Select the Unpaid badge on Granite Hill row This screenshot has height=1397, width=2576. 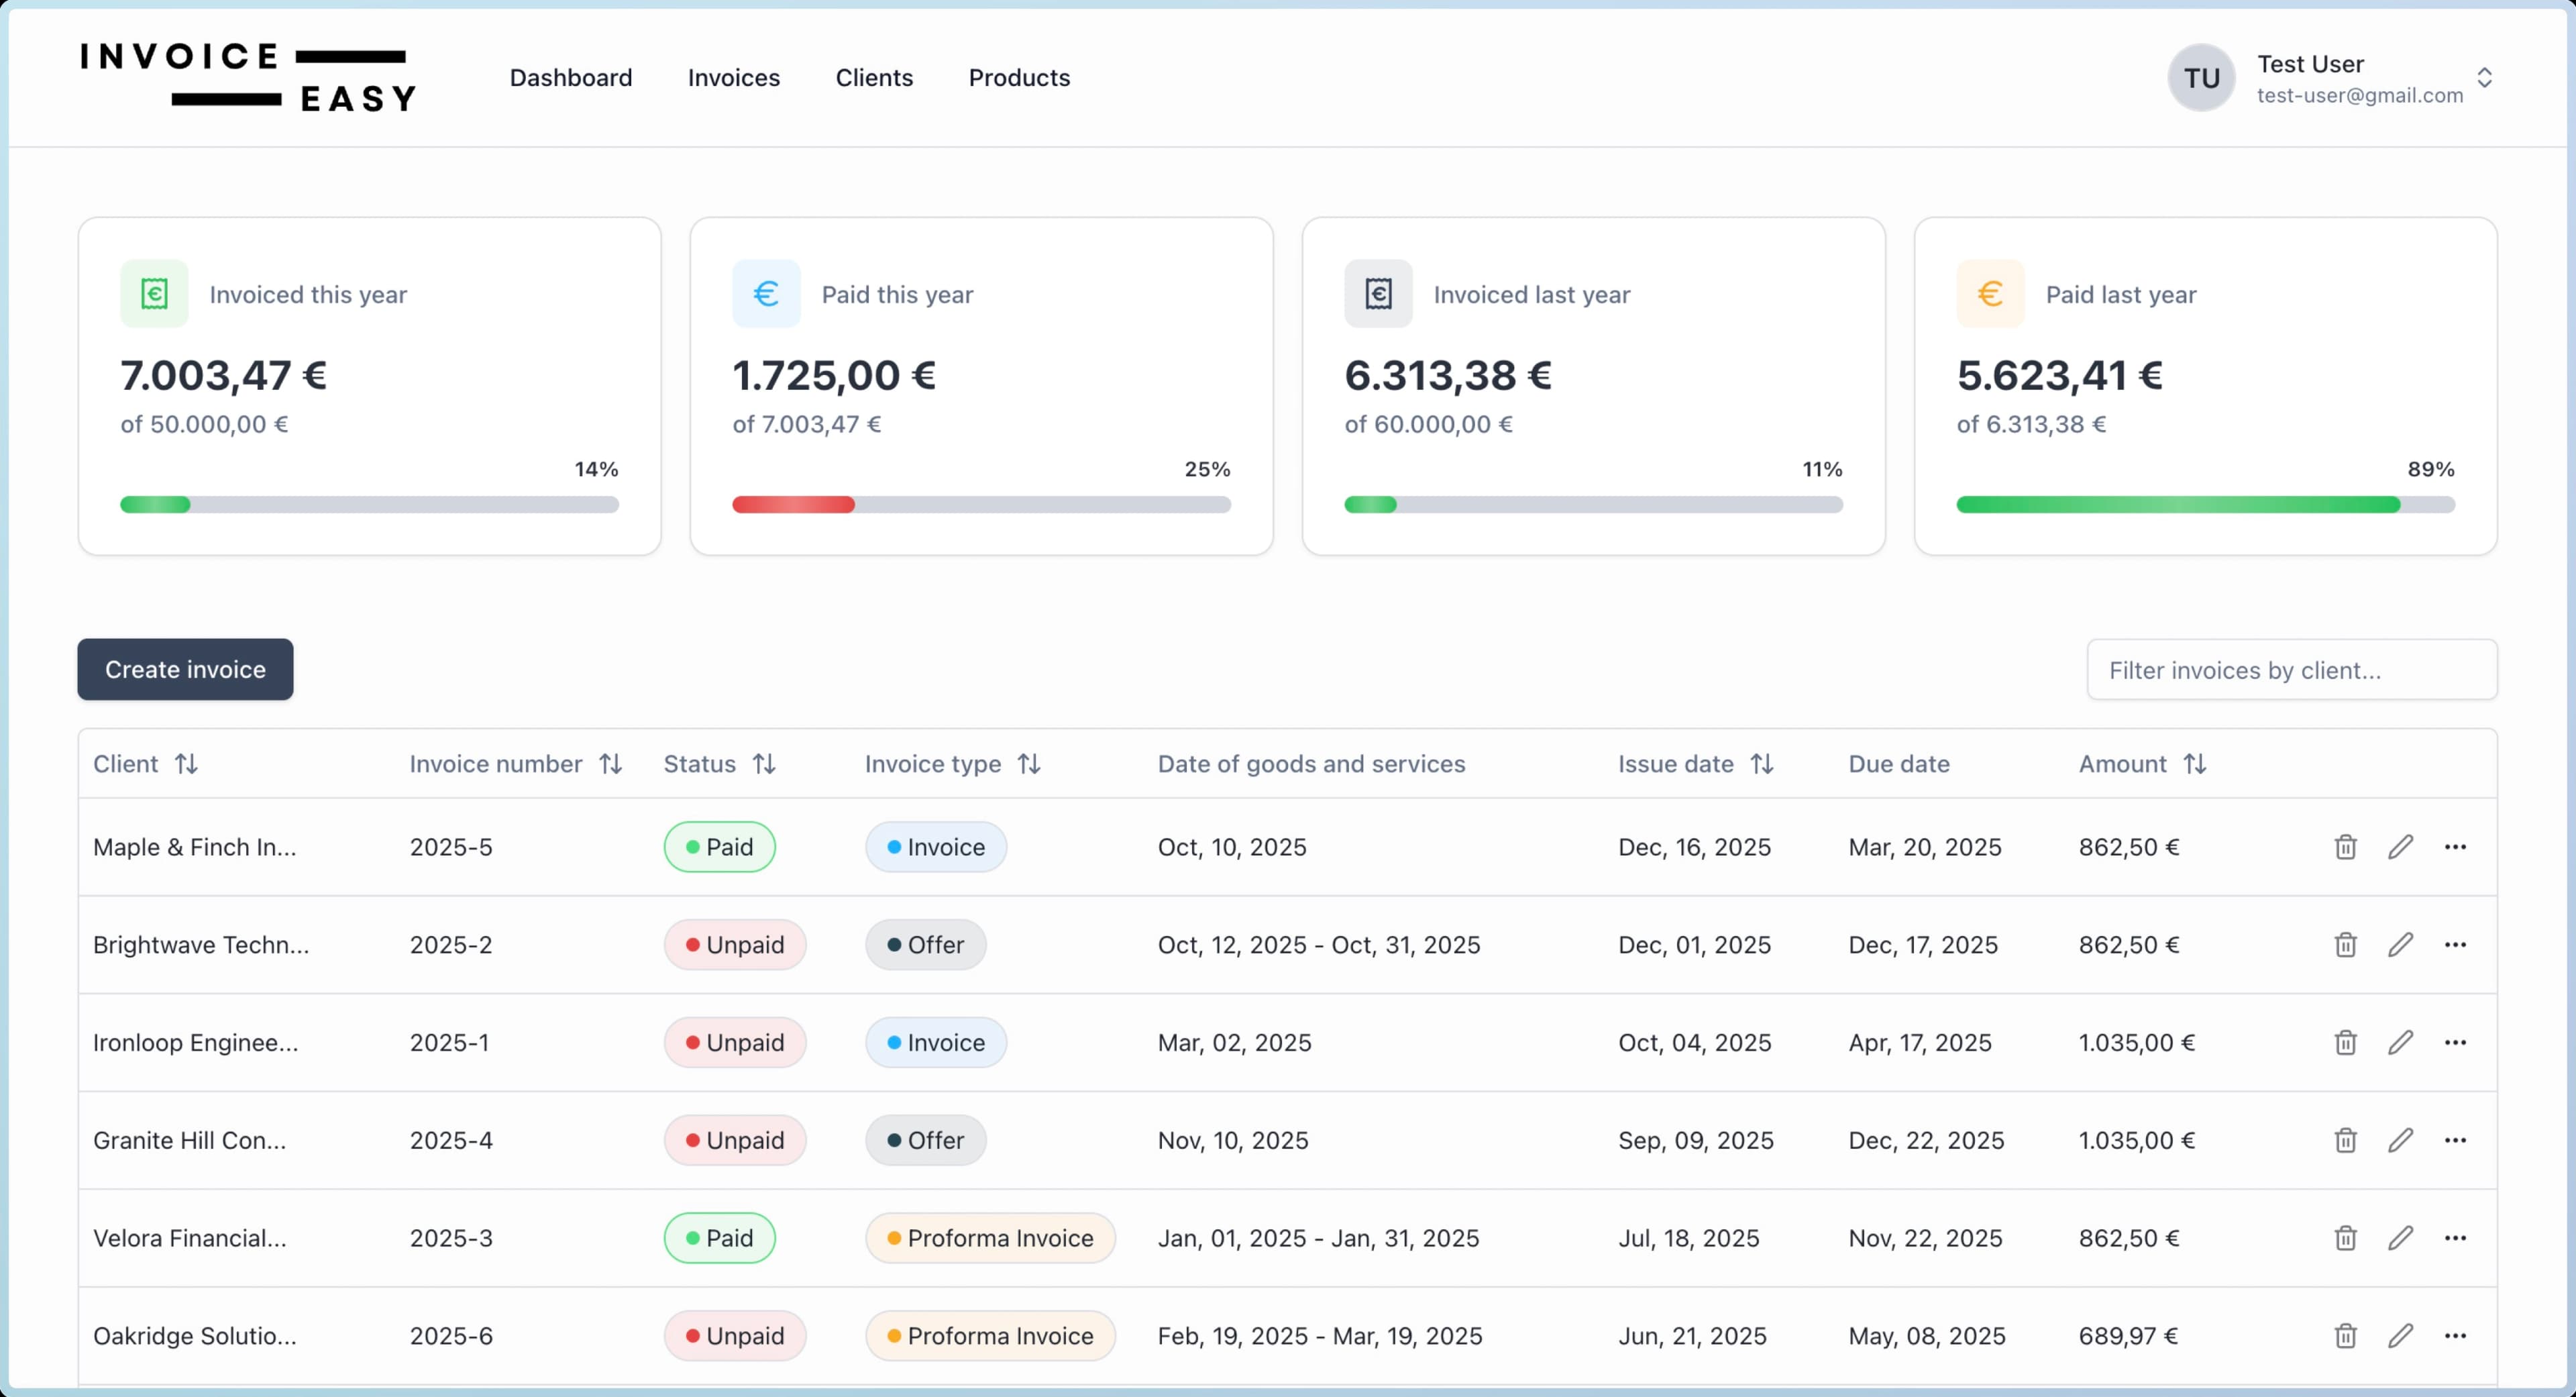point(735,1140)
